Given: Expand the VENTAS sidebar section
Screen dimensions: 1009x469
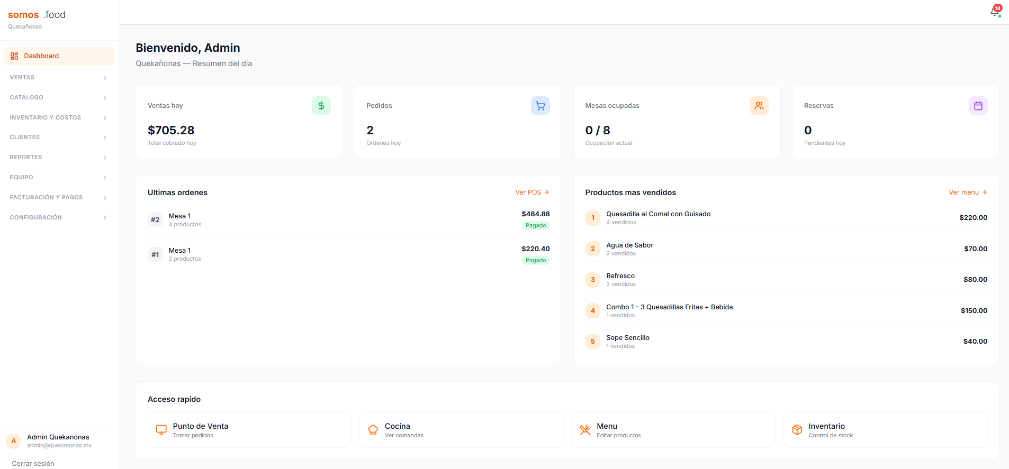Looking at the screenshot, I should [x=59, y=78].
